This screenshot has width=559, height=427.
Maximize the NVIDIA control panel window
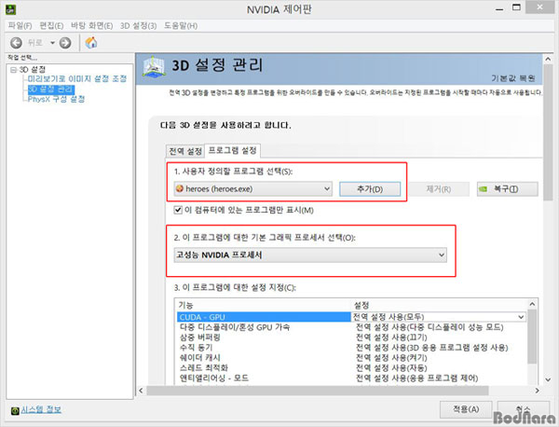click(x=516, y=7)
